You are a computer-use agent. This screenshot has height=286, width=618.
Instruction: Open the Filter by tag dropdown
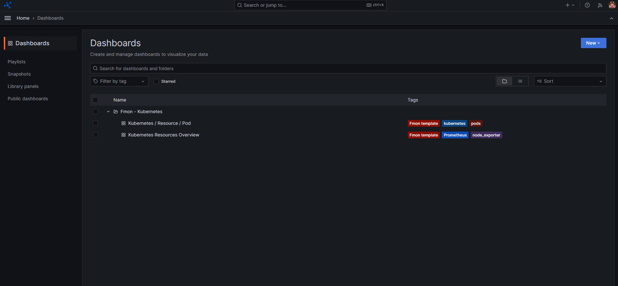click(119, 81)
